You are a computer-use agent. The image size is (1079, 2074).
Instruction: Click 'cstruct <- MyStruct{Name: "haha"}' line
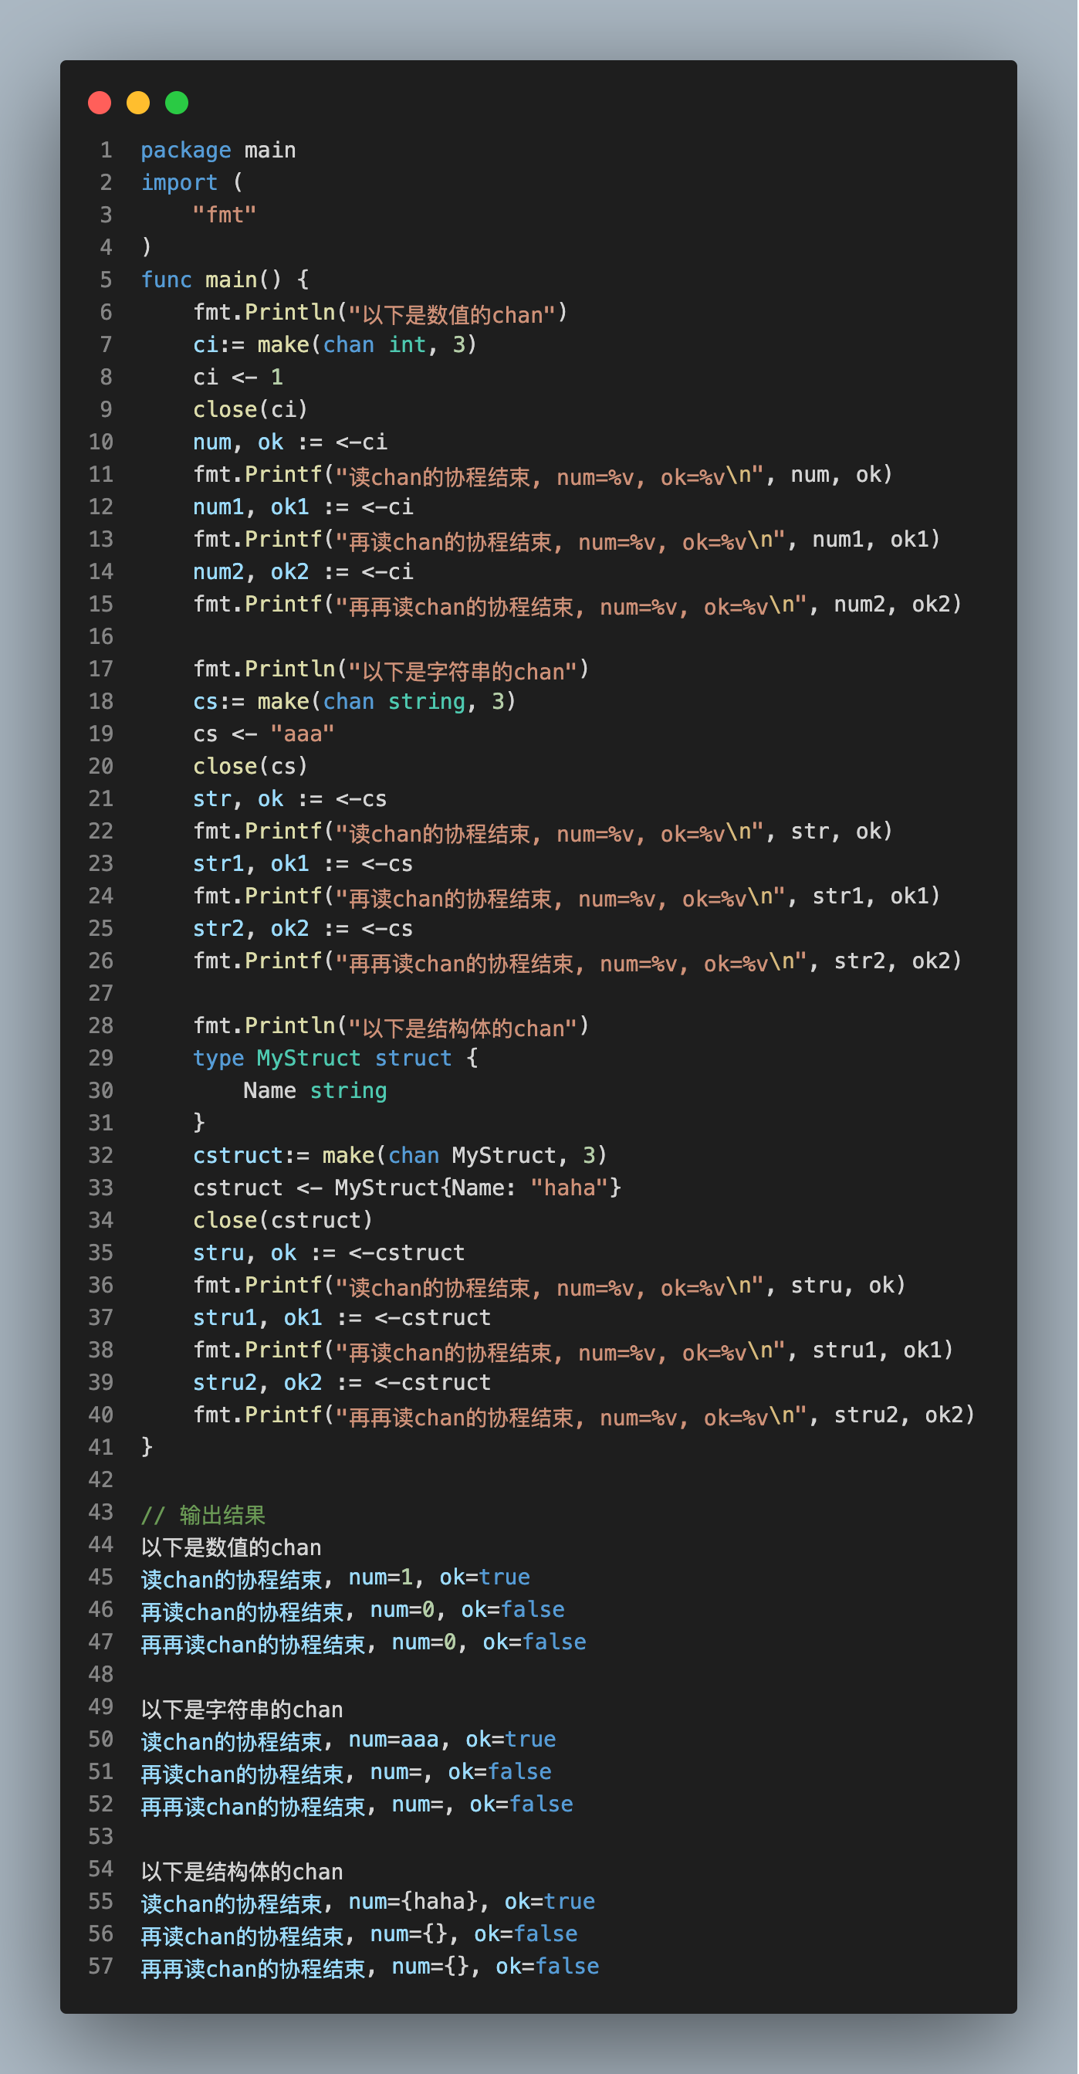(x=408, y=1188)
